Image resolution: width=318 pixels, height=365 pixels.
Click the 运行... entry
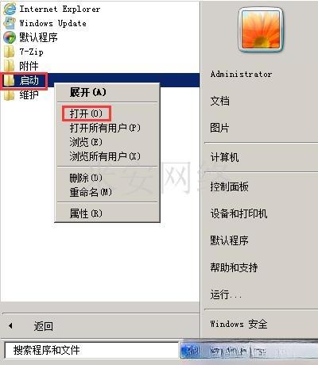tap(226, 294)
